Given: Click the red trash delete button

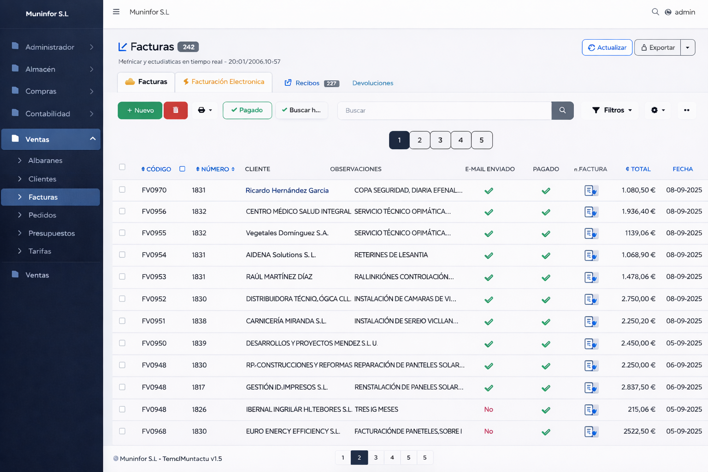Looking at the screenshot, I should [x=176, y=110].
